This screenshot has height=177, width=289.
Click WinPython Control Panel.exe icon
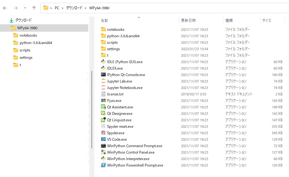coord(103,152)
